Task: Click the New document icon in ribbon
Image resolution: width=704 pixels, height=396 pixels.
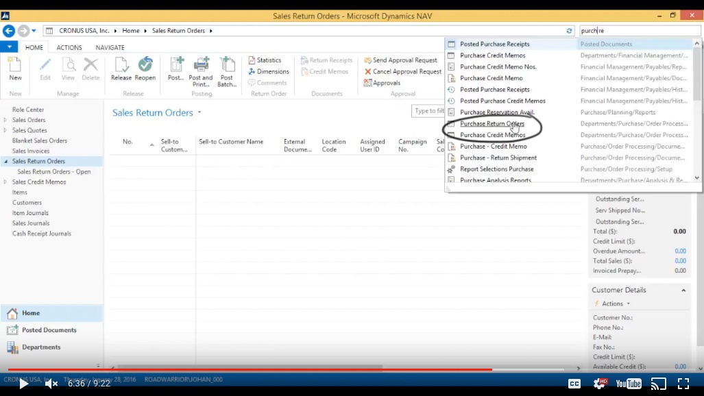Action: click(x=15, y=65)
